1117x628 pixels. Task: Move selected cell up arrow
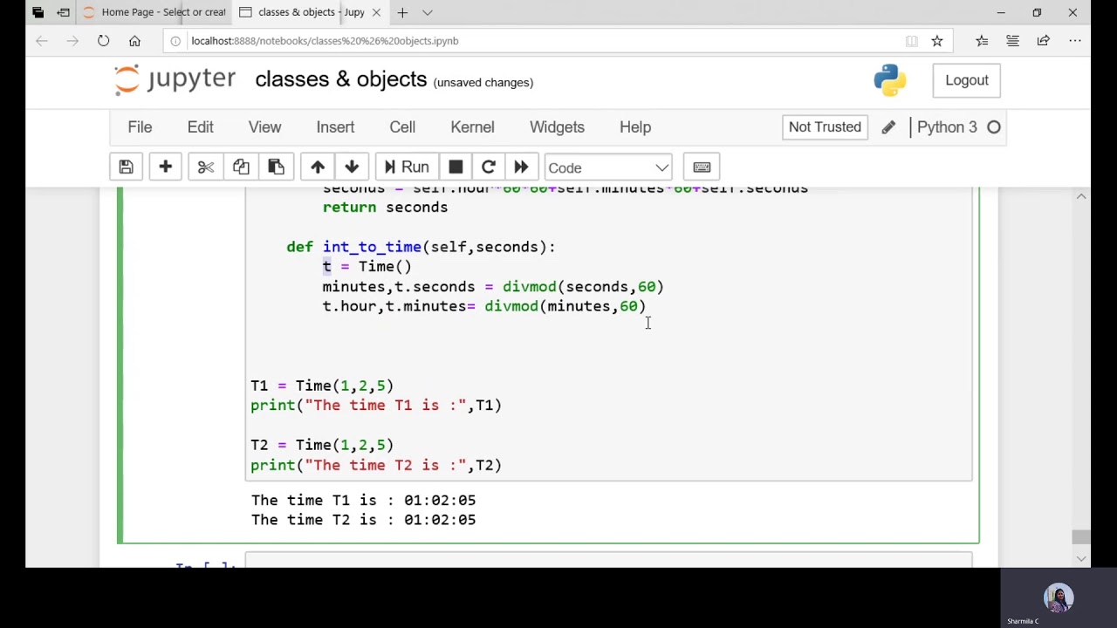click(318, 167)
